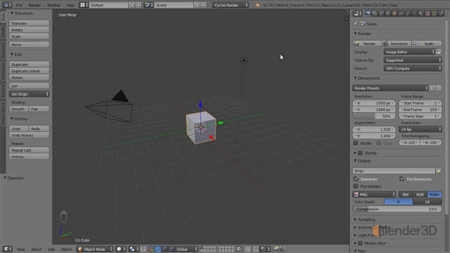This screenshot has width=450, height=253.
Task: Enable the Border checkbox
Action: (356, 143)
